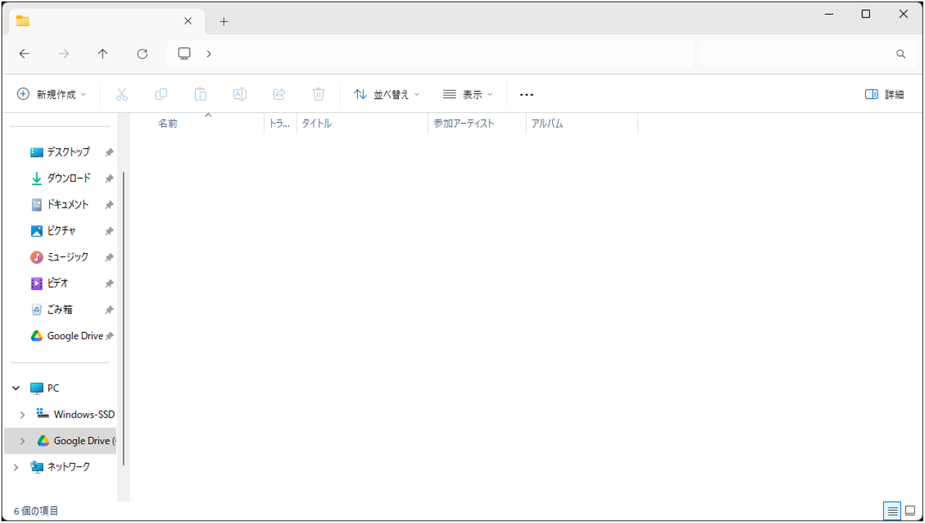
Task: Click the pin icon beside ビデオ
Action: click(109, 284)
